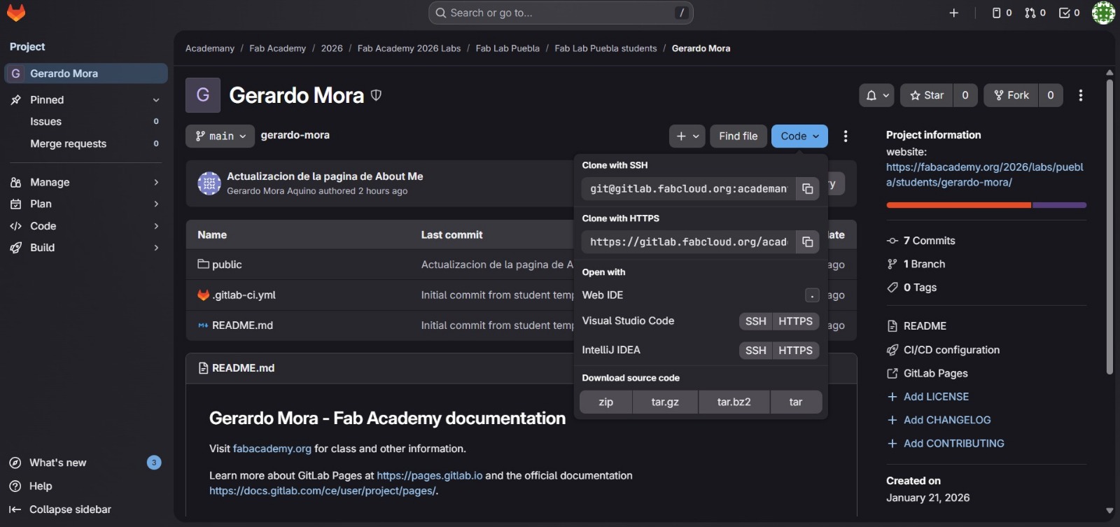Image resolution: width=1120 pixels, height=527 pixels.
Task: Click the create new plus icon in top bar
Action: coord(953,13)
